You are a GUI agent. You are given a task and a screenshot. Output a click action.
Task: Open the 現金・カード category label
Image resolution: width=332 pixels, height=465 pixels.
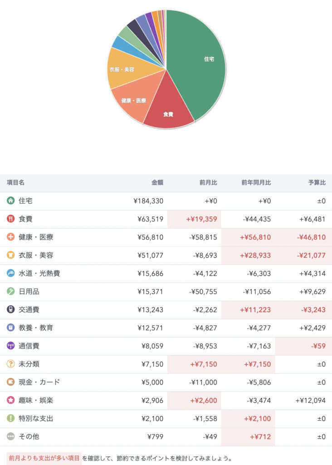point(39,382)
